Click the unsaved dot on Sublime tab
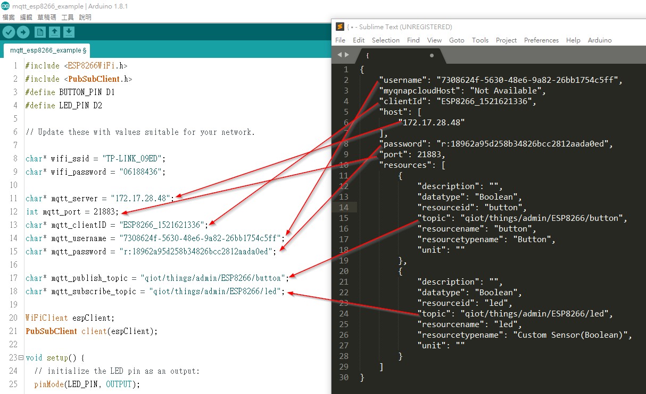The height and width of the screenshot is (394, 646). click(432, 55)
